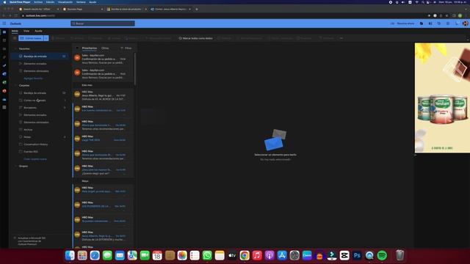Viewport: 470px width, 264px height.
Task: Open the Correo no deseado folder
Action: [40, 100]
